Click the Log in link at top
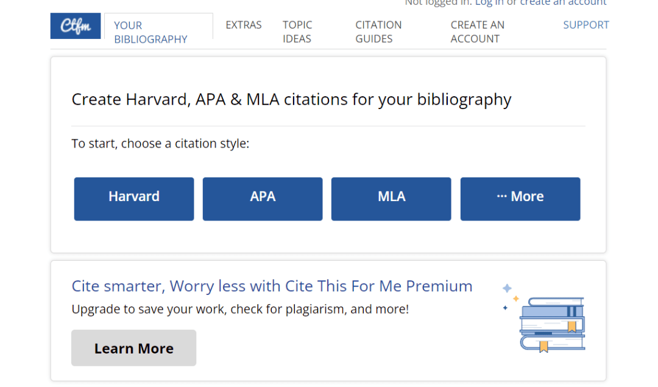Screen dimensions: 658x387 click(489, 3)
